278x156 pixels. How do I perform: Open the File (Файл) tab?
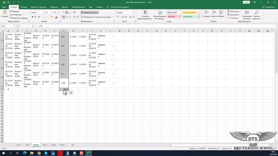pos(4,7)
